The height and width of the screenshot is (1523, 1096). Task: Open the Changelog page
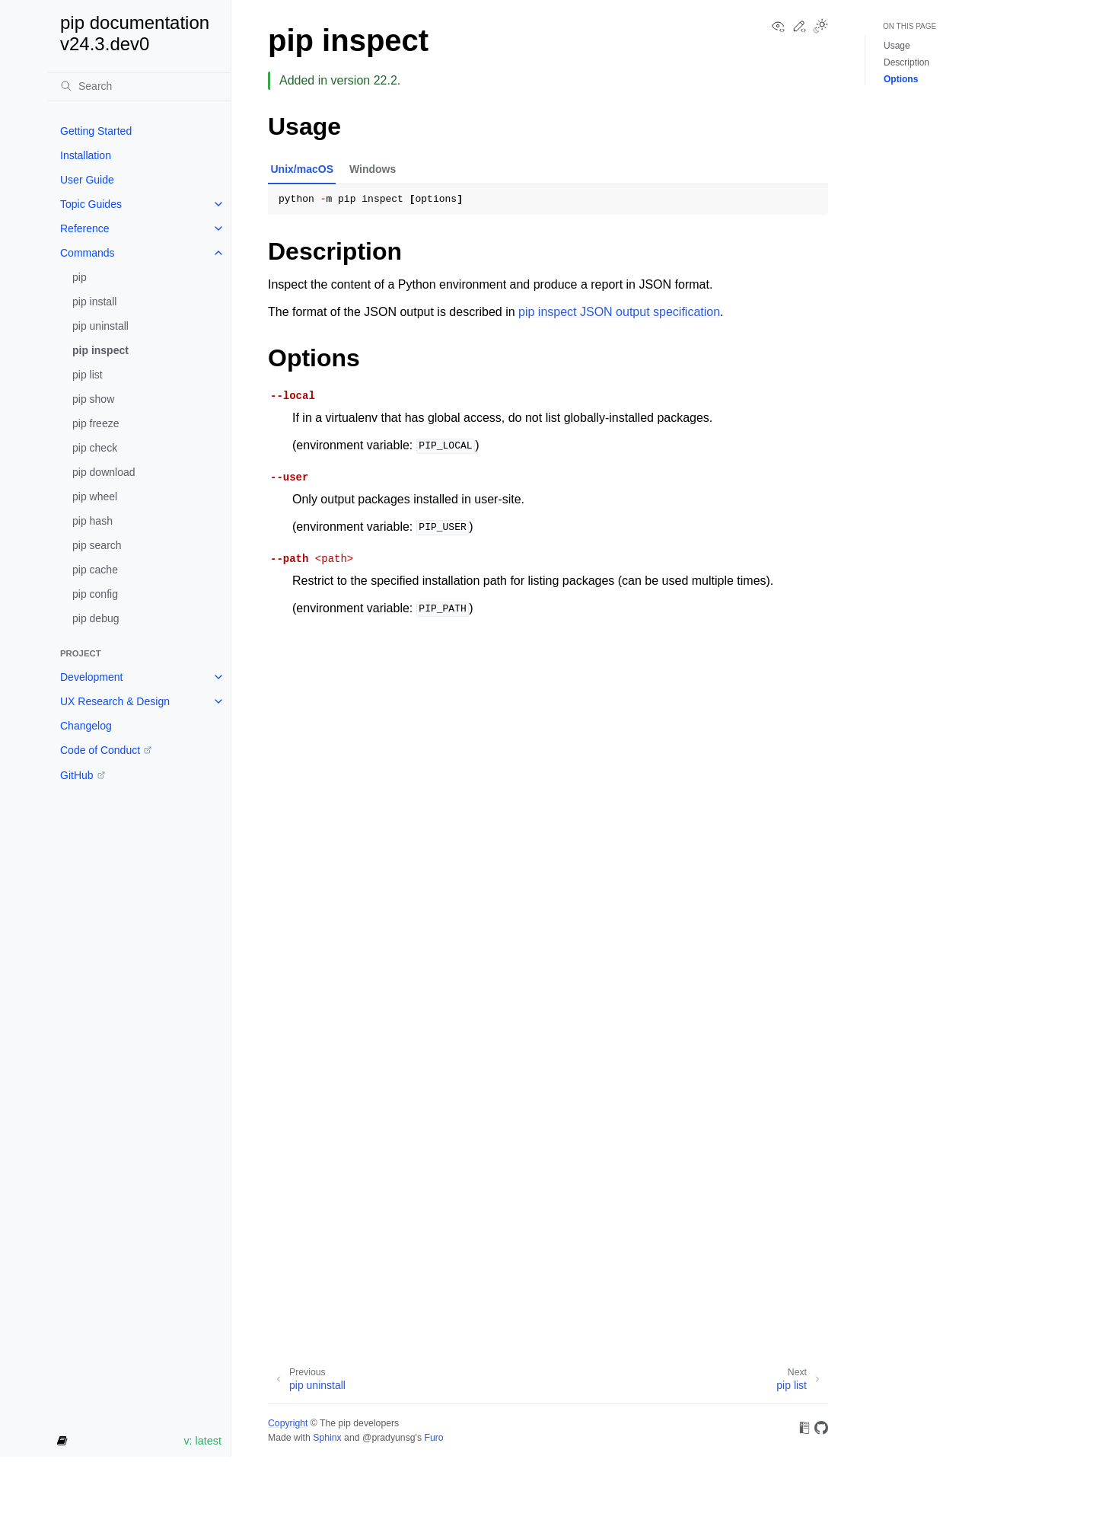[x=86, y=726]
